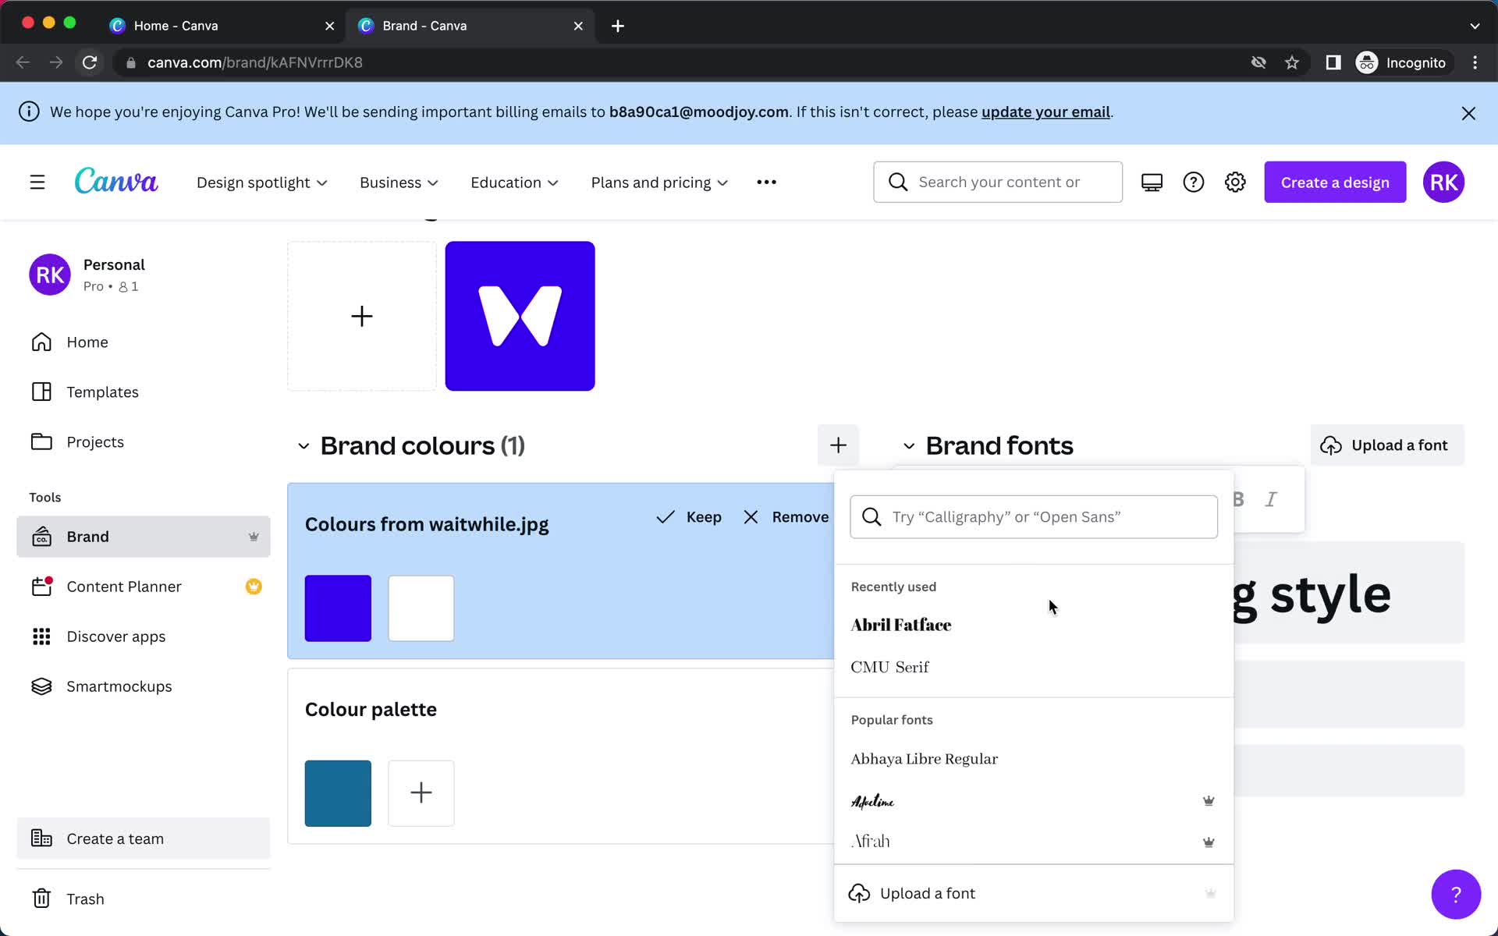This screenshot has width=1498, height=936.
Task: Keep colours from waitwhile.jpg
Action: pos(689,517)
